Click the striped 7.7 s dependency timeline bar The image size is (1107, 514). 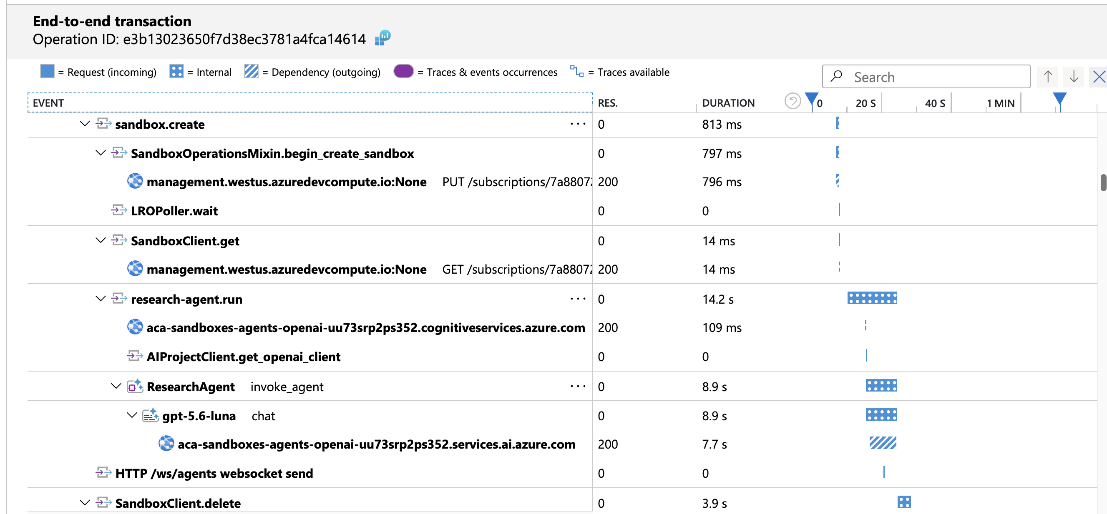tap(883, 443)
